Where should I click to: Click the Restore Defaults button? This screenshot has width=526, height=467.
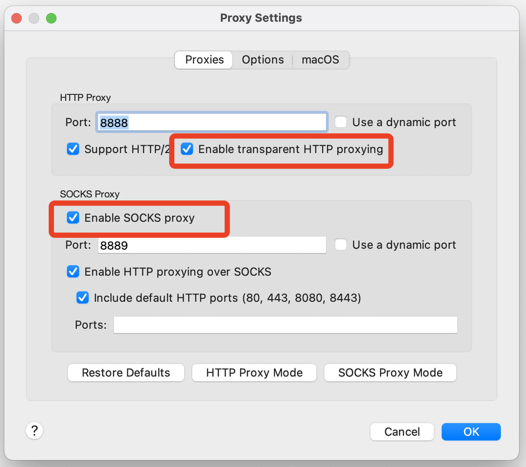(x=126, y=373)
